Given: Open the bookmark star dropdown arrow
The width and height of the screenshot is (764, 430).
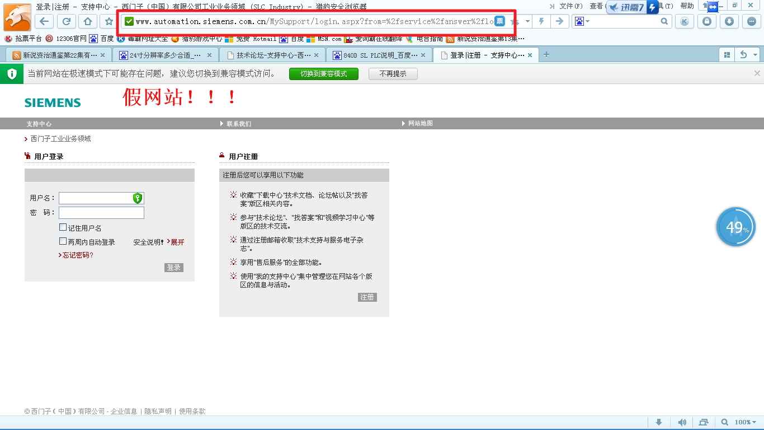Looking at the screenshot, I should click(x=527, y=21).
